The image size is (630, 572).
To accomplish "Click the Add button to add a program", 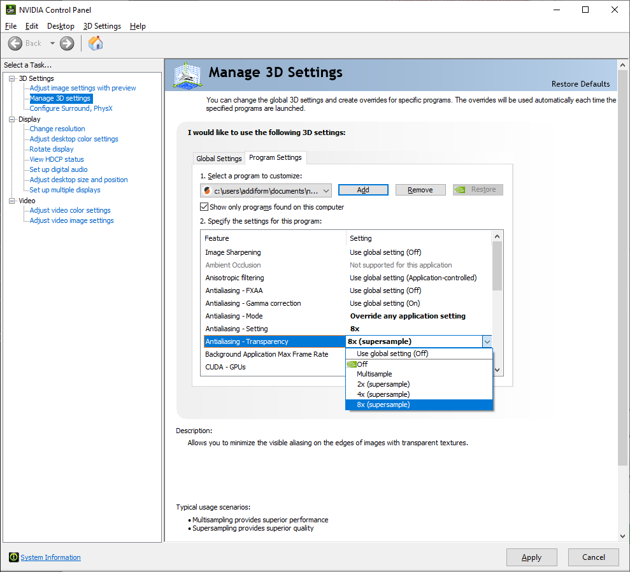I will pyautogui.click(x=362, y=189).
